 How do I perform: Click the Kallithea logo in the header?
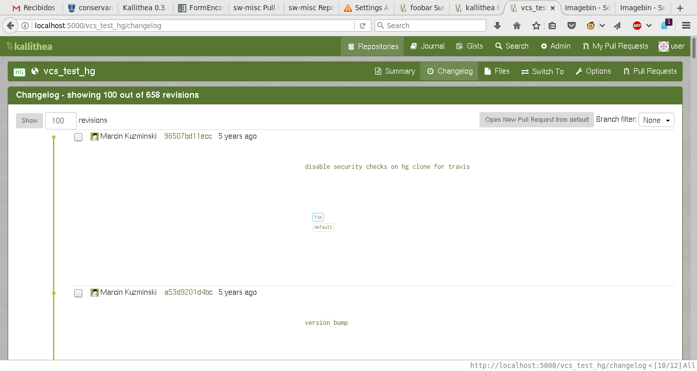pyautogui.click(x=29, y=46)
